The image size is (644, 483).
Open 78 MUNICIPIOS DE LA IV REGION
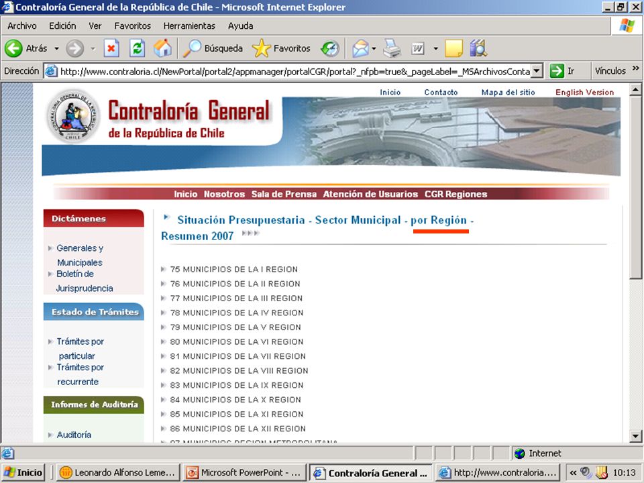tap(237, 313)
